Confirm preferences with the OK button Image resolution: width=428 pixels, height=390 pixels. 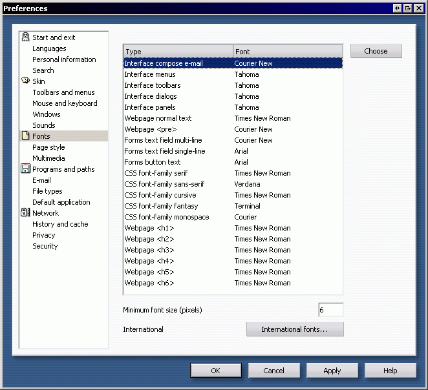(216, 371)
